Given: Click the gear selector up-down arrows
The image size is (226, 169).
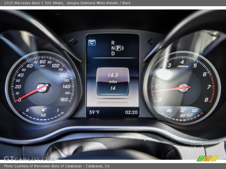Looking at the screenshot, I should 123,48.
